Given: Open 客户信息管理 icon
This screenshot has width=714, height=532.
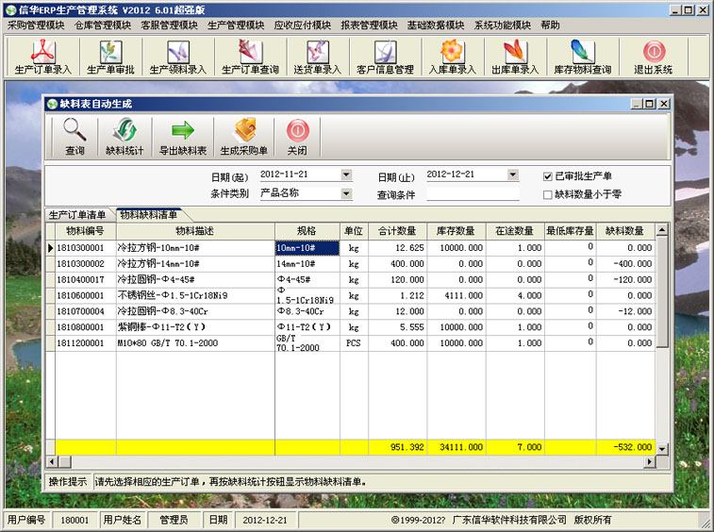Looking at the screenshot, I should coord(385,57).
